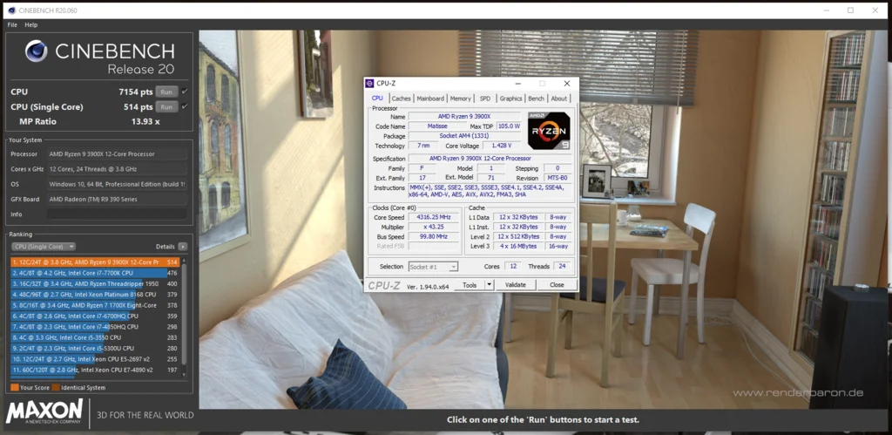This screenshot has height=435, width=892.
Task: Select ranking row Intel Core i5-3550 CPU
Action: coord(95,337)
